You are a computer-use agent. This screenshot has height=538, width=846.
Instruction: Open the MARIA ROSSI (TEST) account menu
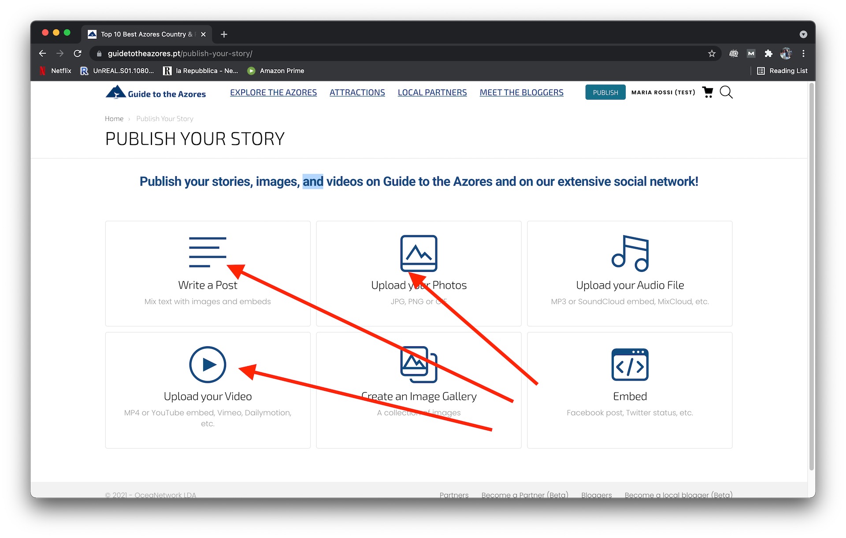click(663, 92)
